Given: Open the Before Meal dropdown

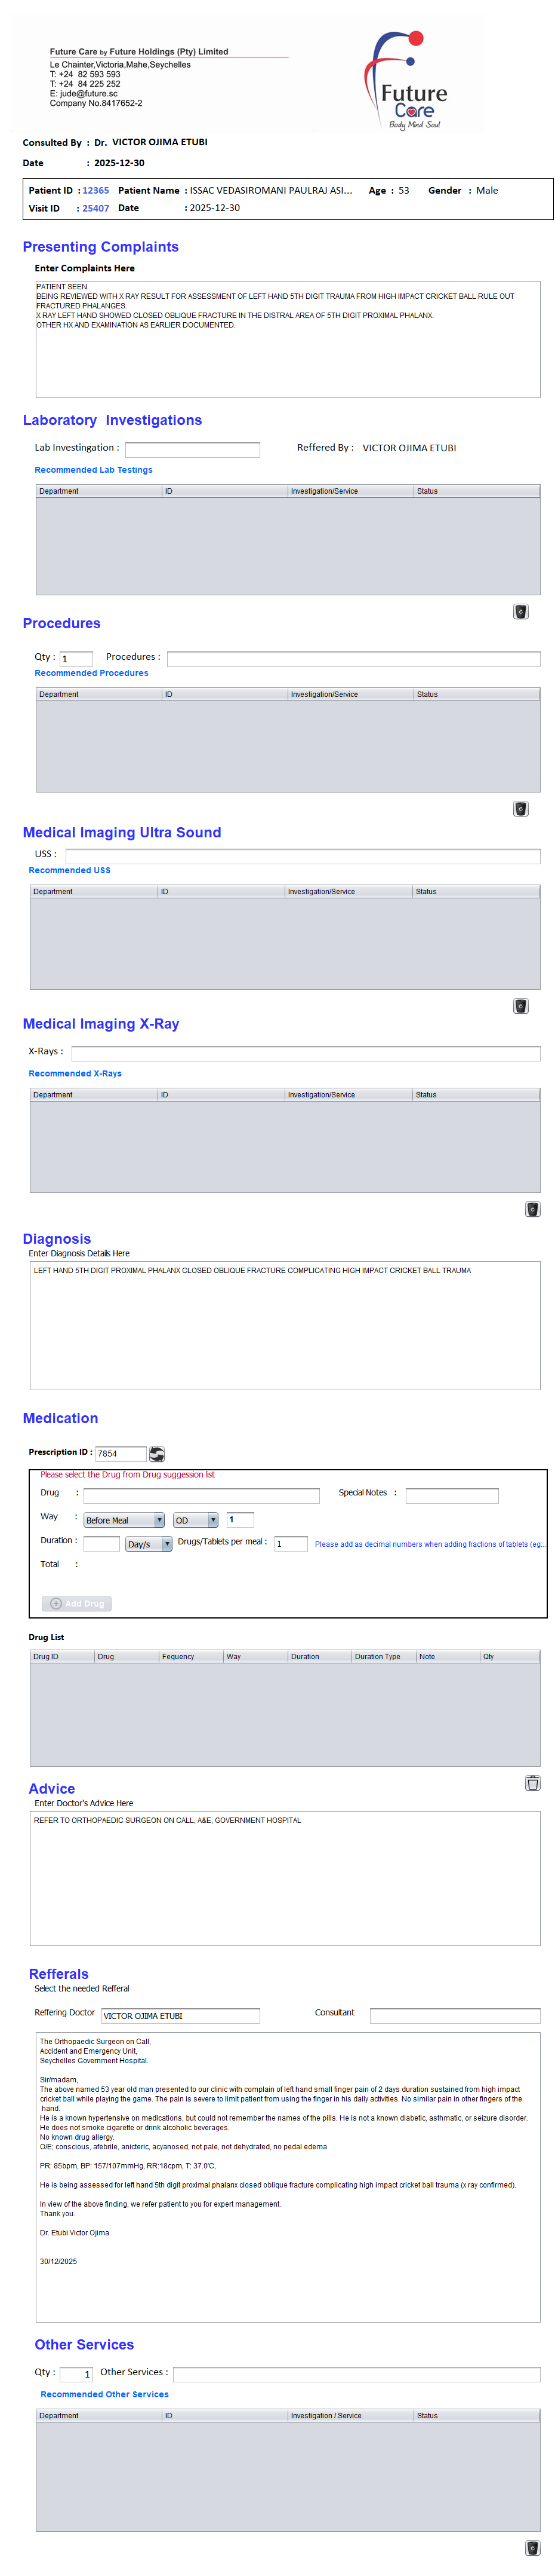Looking at the screenshot, I should point(124,1520).
